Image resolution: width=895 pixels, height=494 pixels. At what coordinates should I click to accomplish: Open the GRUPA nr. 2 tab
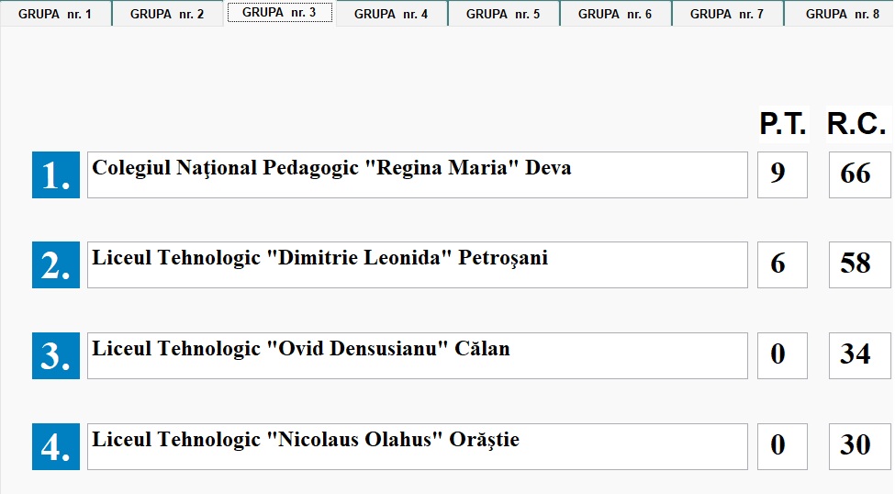(x=167, y=14)
